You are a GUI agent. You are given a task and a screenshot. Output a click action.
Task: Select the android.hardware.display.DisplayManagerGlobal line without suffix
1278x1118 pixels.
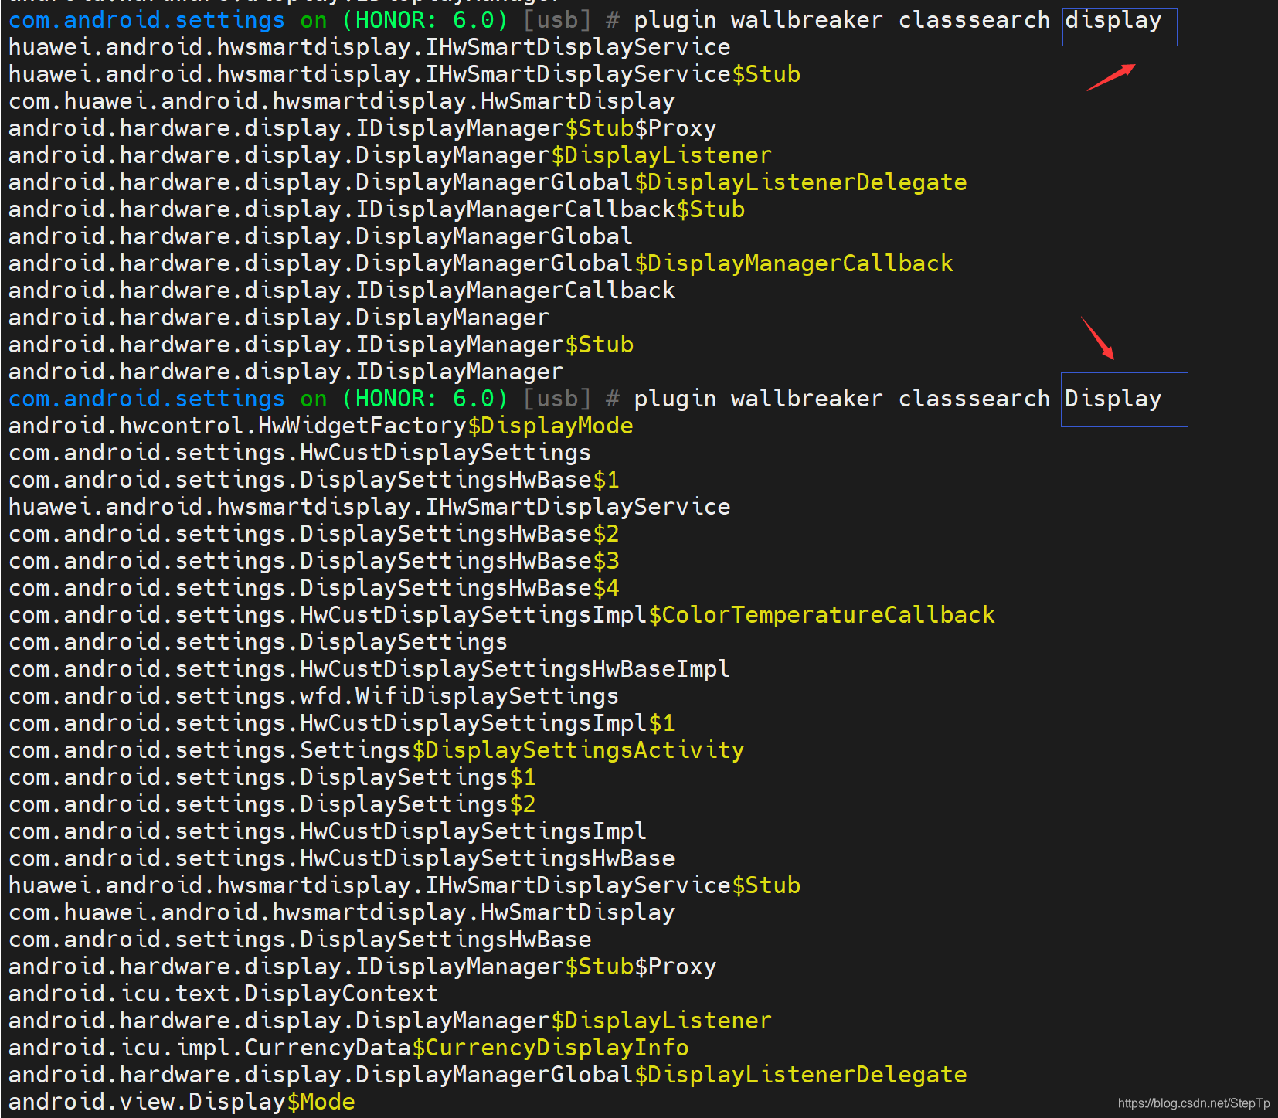point(321,237)
